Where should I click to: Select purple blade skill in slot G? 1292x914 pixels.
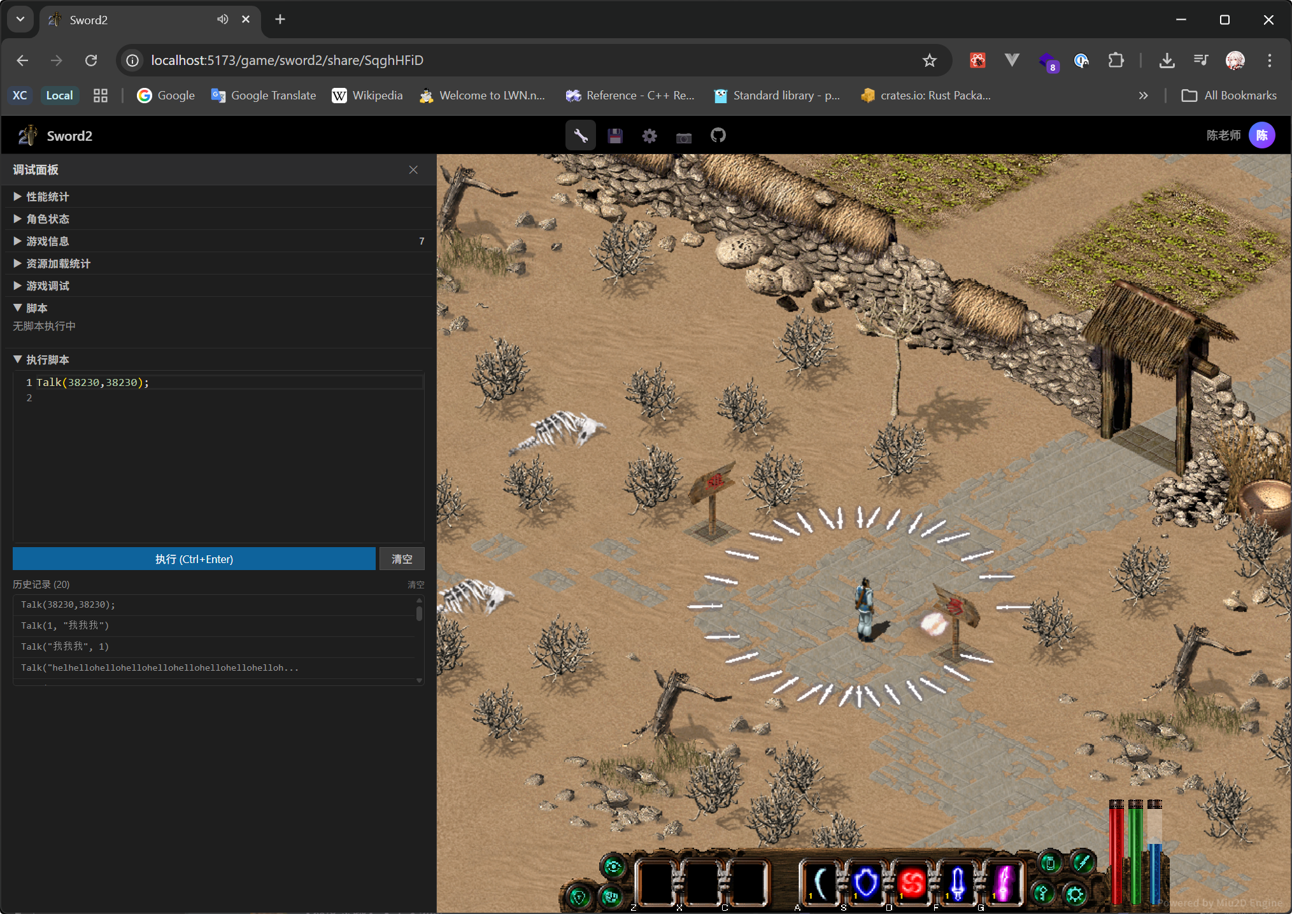click(x=1004, y=883)
